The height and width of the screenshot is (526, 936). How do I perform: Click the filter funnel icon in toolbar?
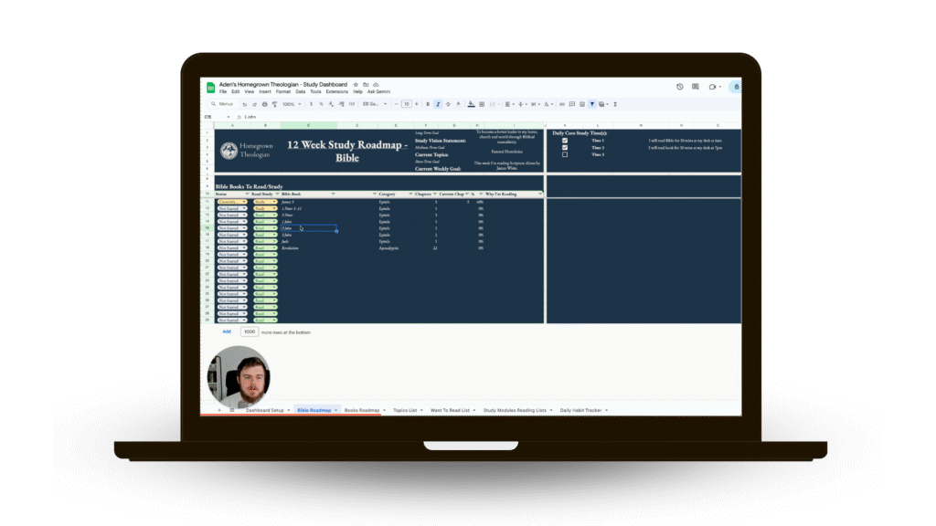pyautogui.click(x=591, y=104)
